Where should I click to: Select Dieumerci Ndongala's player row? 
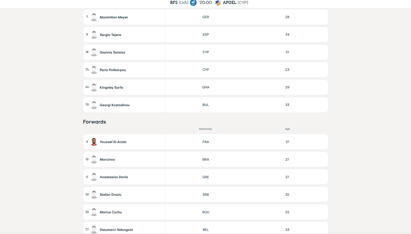[205, 228]
